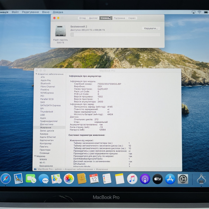Open Messages from the Dock
Screen dimensions: 209x209
click(44, 179)
